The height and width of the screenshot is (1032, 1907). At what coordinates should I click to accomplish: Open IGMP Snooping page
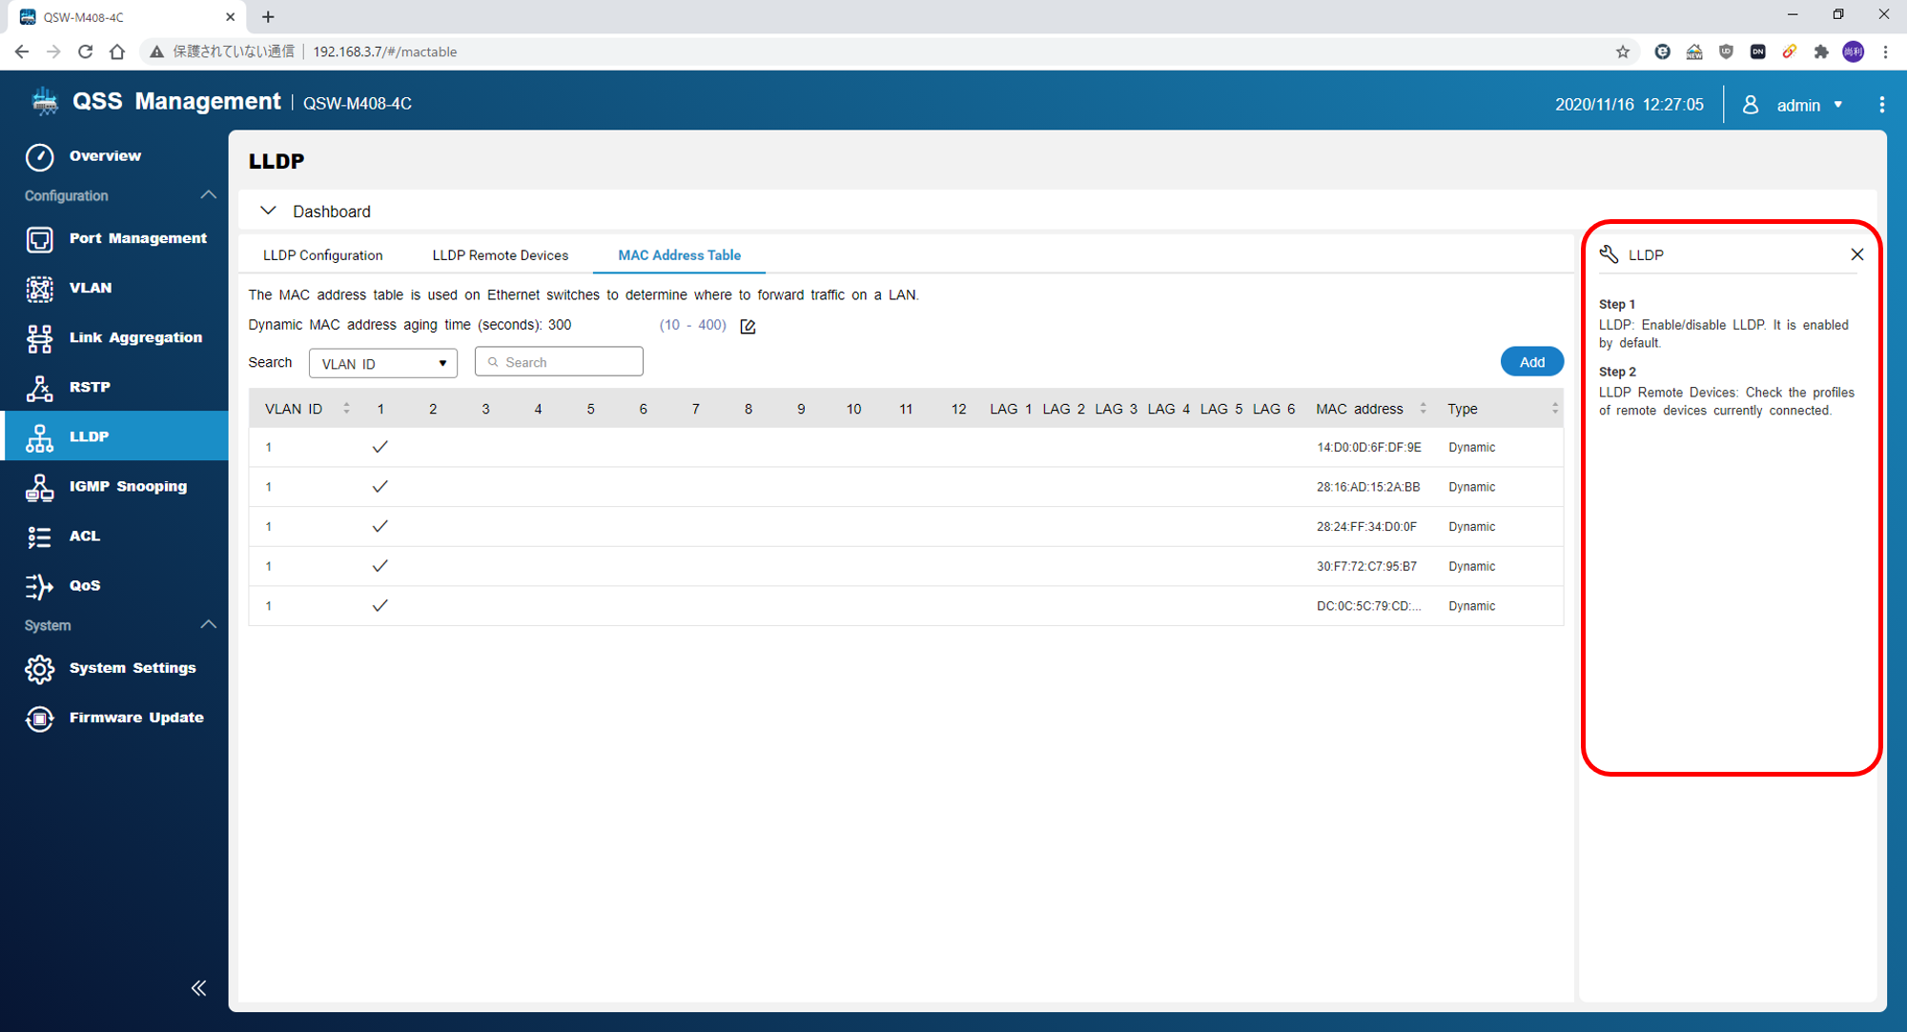pos(127,486)
